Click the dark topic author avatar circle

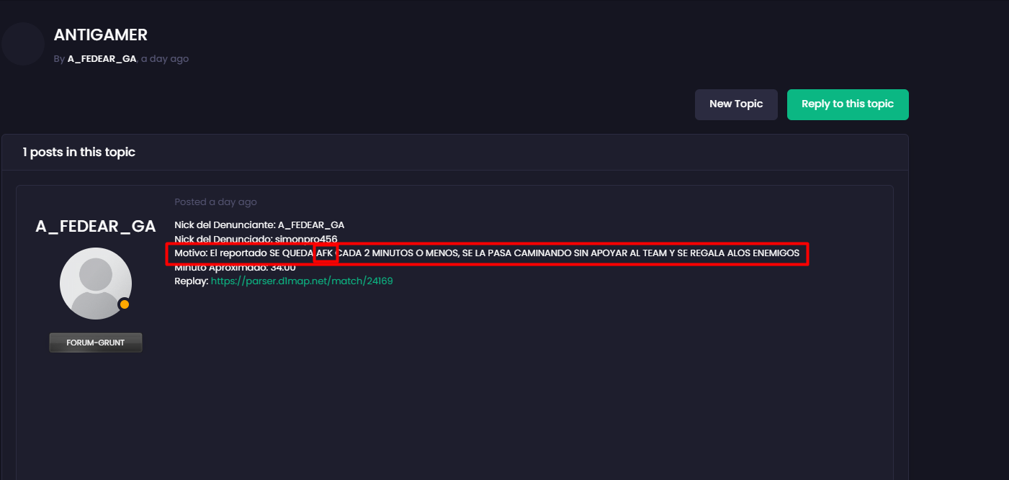click(x=23, y=44)
